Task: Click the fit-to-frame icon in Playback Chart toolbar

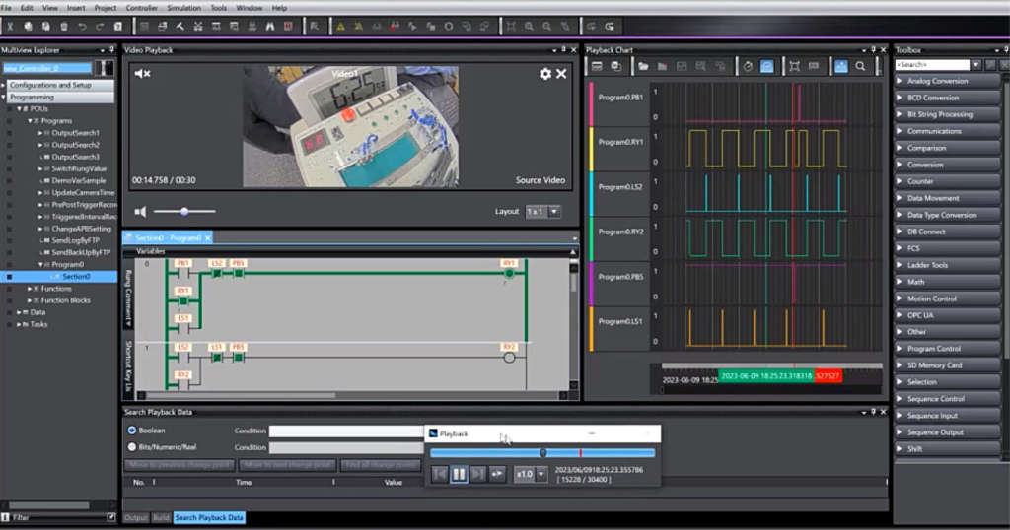Action: [794, 66]
